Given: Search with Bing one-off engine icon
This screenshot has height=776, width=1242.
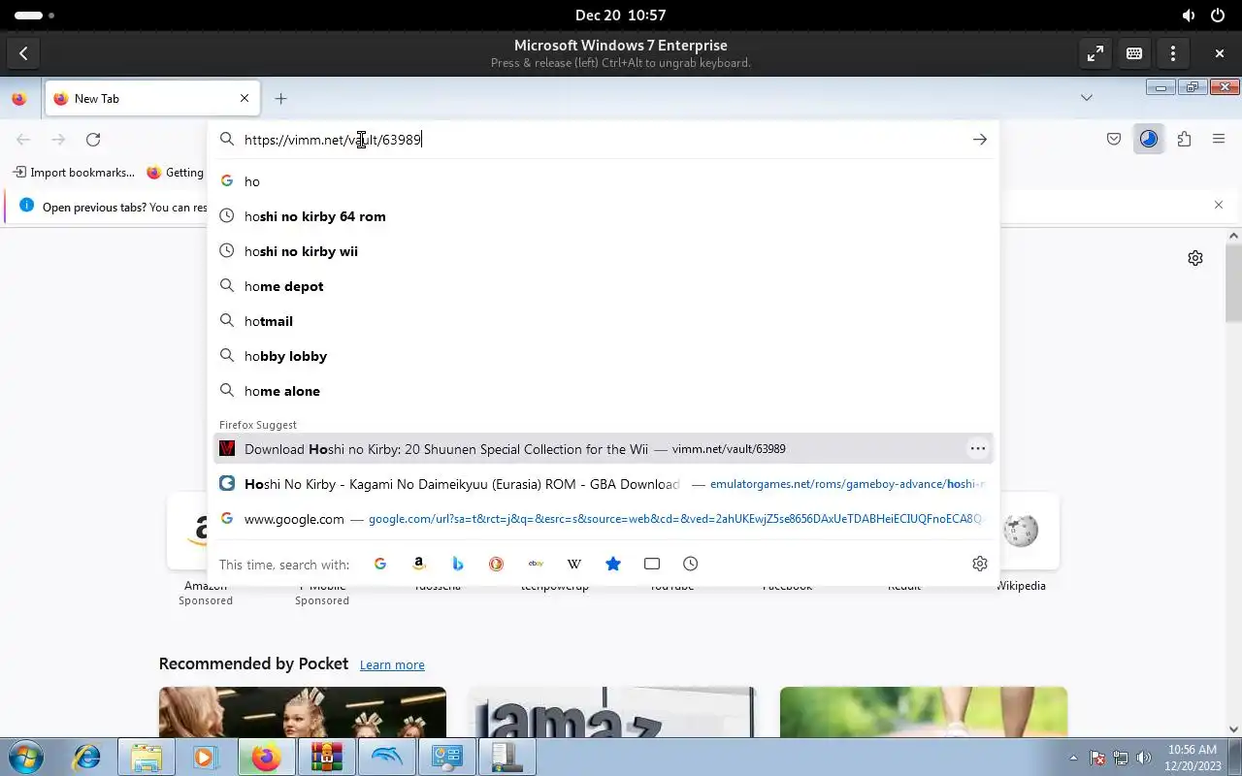Looking at the screenshot, I should (x=458, y=564).
